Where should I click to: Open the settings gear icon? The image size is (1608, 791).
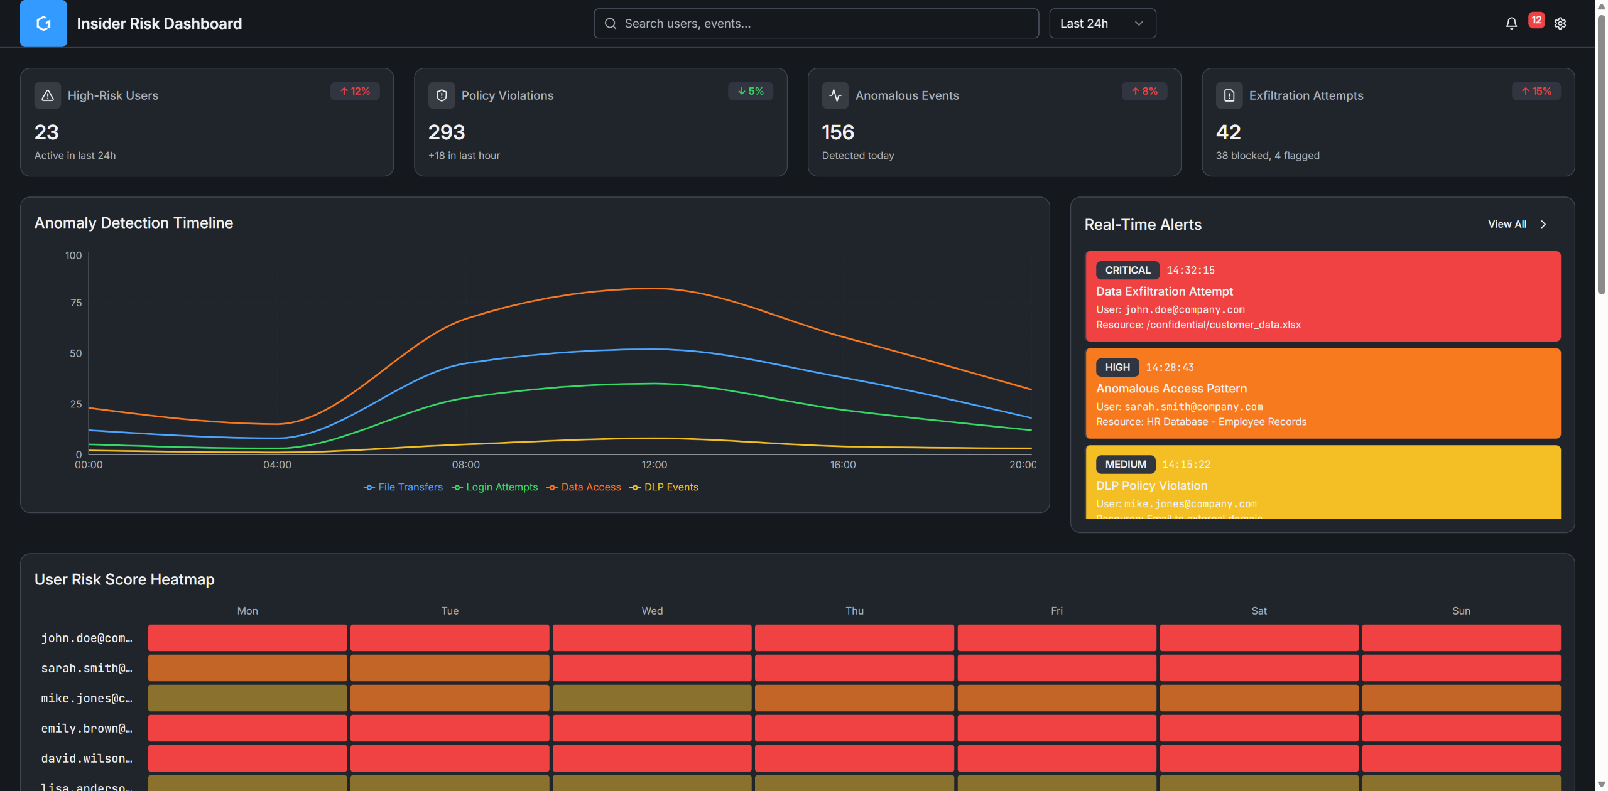point(1560,23)
